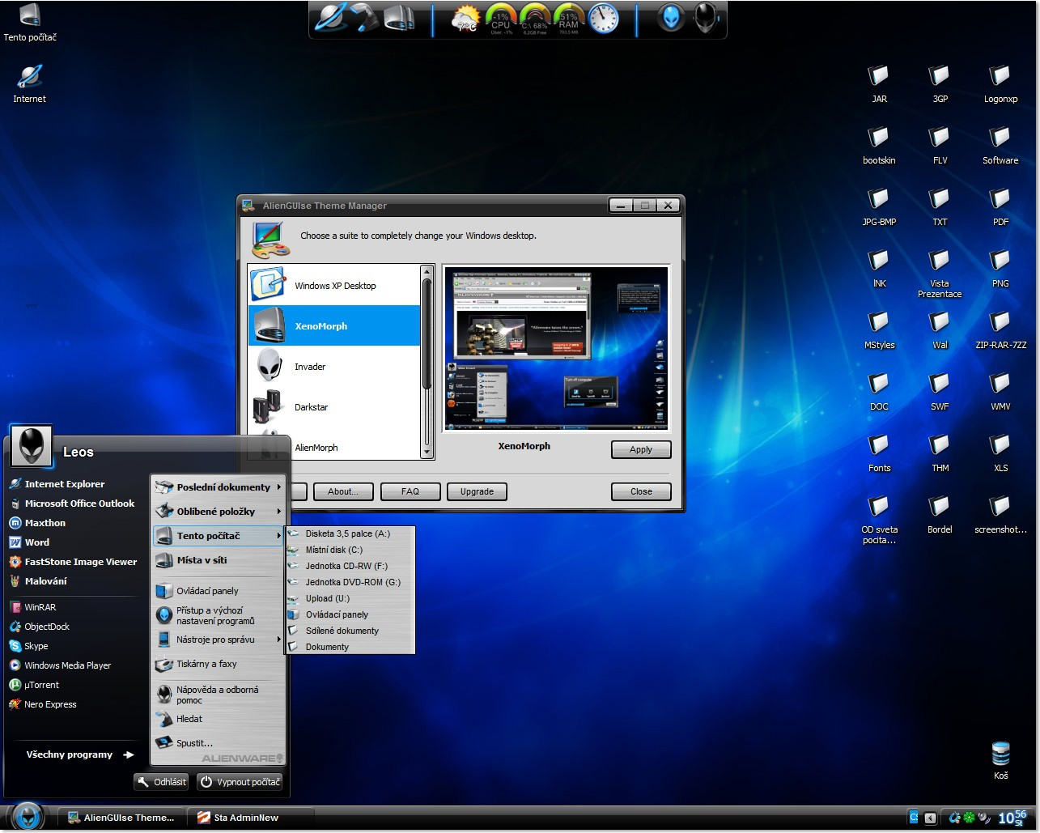This screenshot has height=833, width=1040.
Task: Expand Všechny programy list
Action: [x=80, y=754]
